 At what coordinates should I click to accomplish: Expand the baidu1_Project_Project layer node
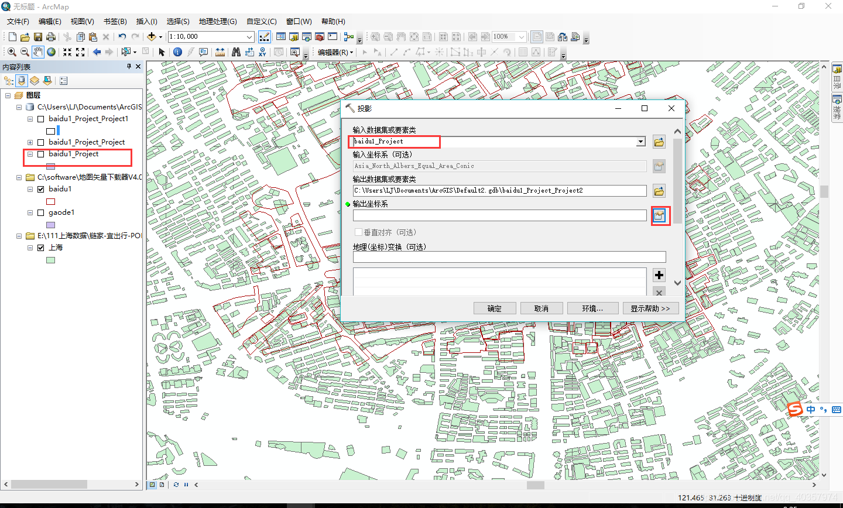pyautogui.click(x=30, y=142)
